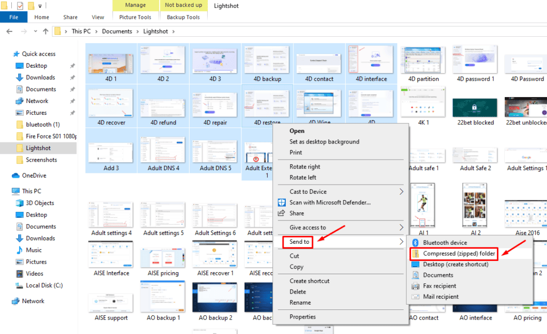This screenshot has width=547, height=334.
Task: Open the Picture Tools tab
Action: point(135,17)
